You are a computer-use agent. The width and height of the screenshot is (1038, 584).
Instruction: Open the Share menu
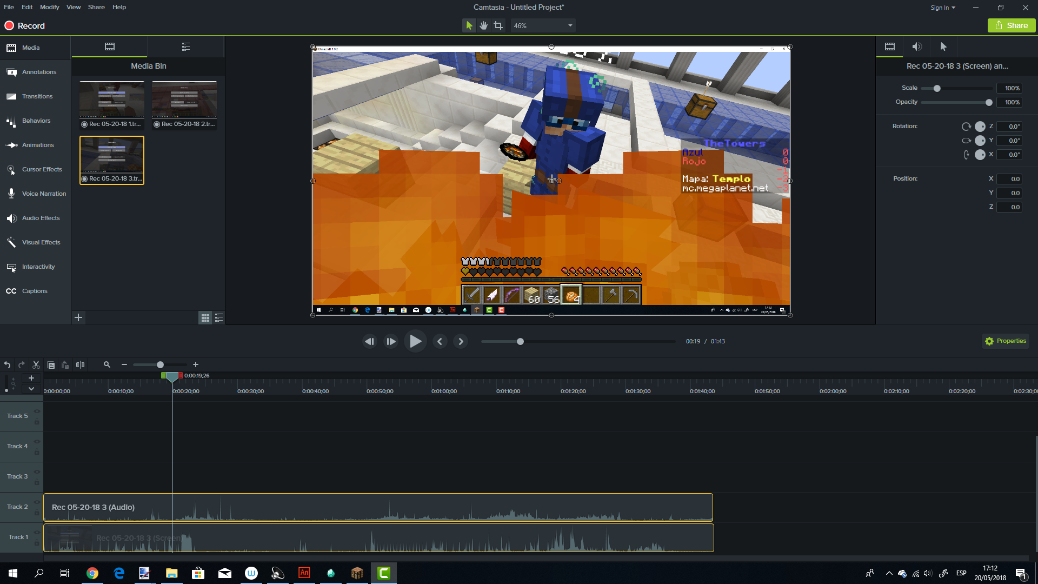click(96, 7)
